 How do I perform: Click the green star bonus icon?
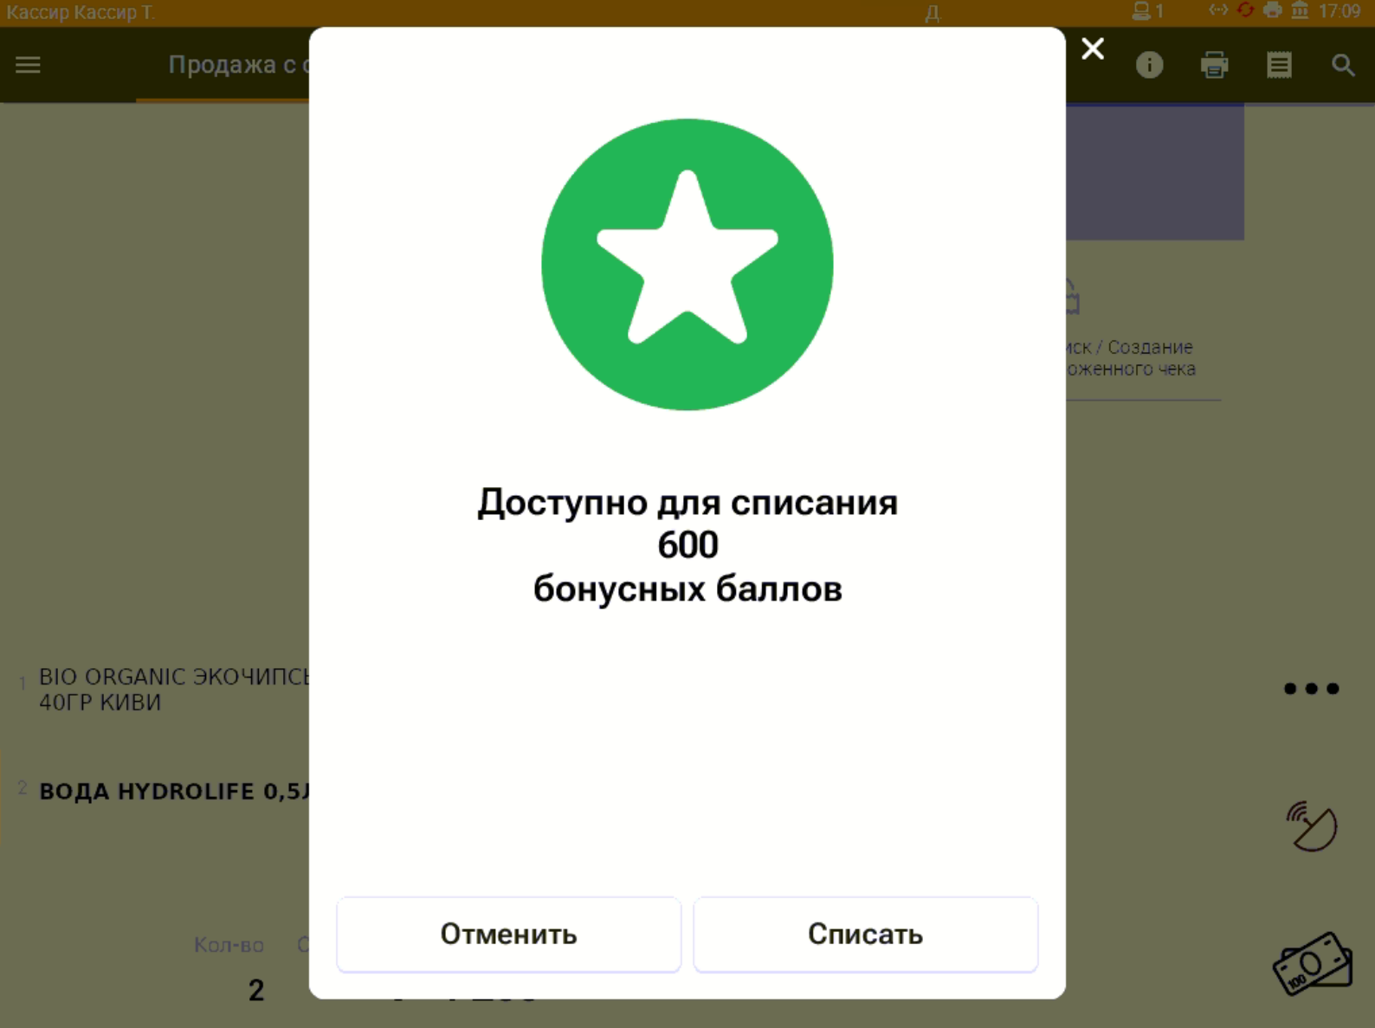click(687, 264)
